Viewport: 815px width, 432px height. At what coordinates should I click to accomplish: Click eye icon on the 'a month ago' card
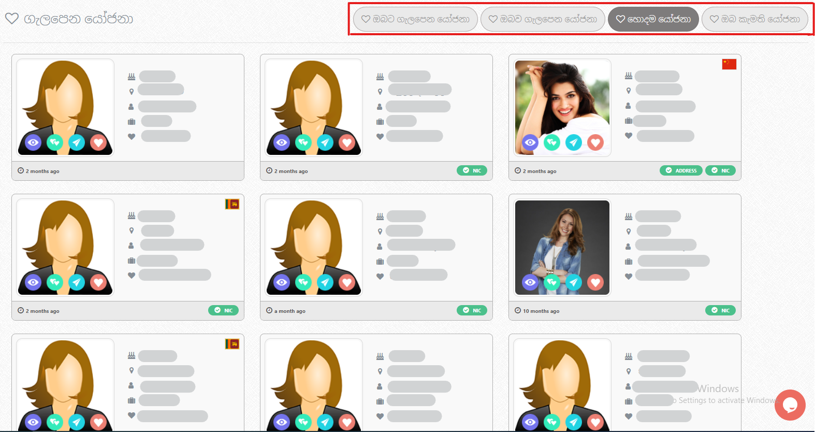tap(282, 282)
